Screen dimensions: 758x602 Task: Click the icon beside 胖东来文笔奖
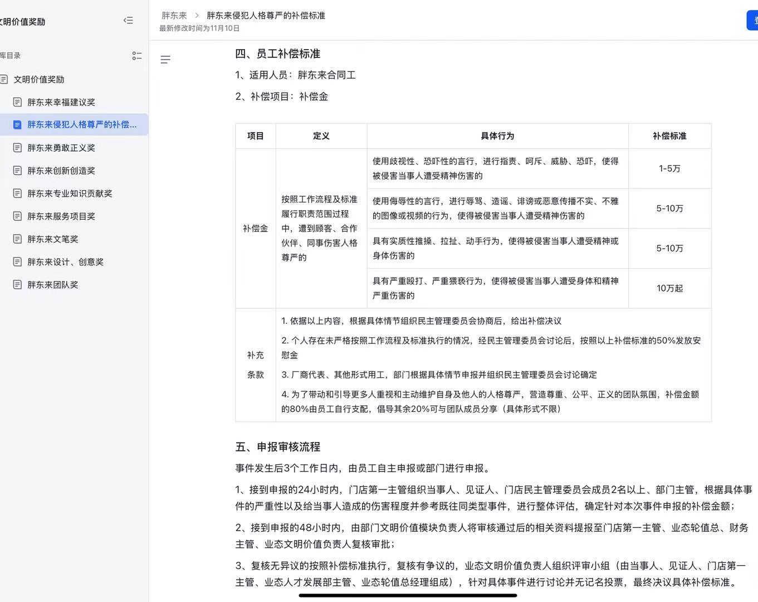click(17, 239)
